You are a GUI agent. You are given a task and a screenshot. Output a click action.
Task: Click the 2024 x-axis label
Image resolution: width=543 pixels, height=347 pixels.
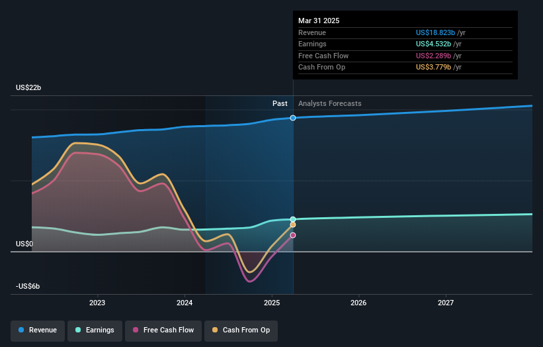[185, 303]
